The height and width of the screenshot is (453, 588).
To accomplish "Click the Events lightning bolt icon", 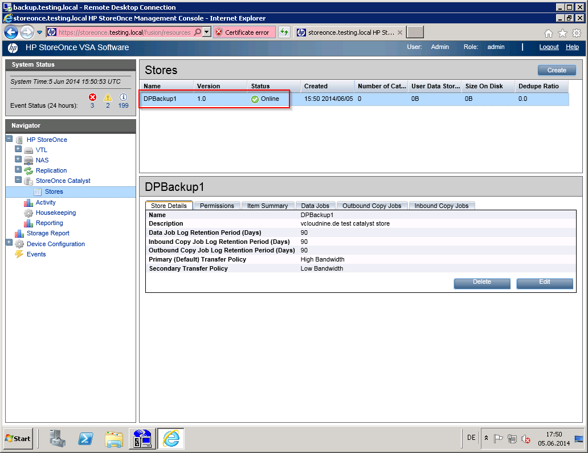I will 19,254.
